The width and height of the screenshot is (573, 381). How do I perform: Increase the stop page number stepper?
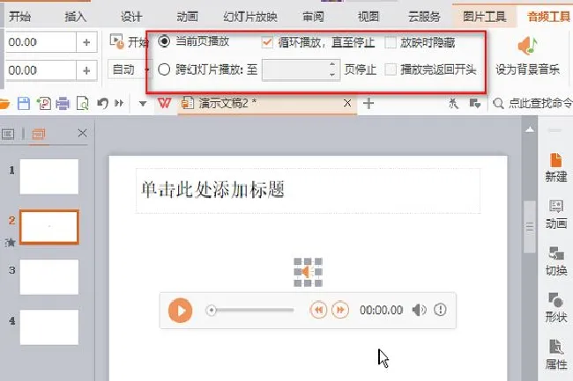(332, 64)
